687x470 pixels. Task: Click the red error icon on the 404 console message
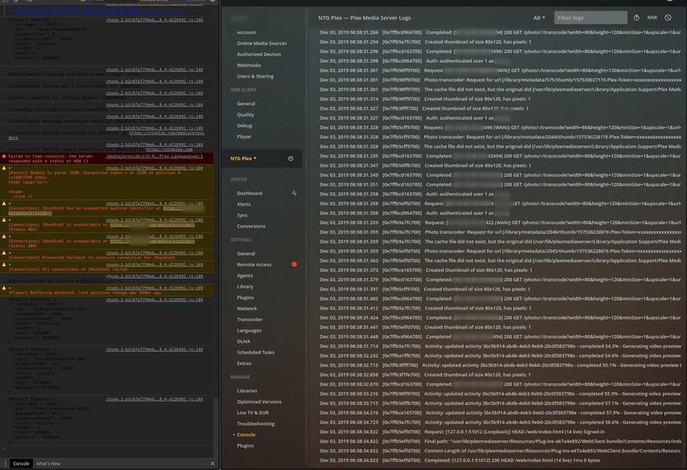[x=4, y=156]
